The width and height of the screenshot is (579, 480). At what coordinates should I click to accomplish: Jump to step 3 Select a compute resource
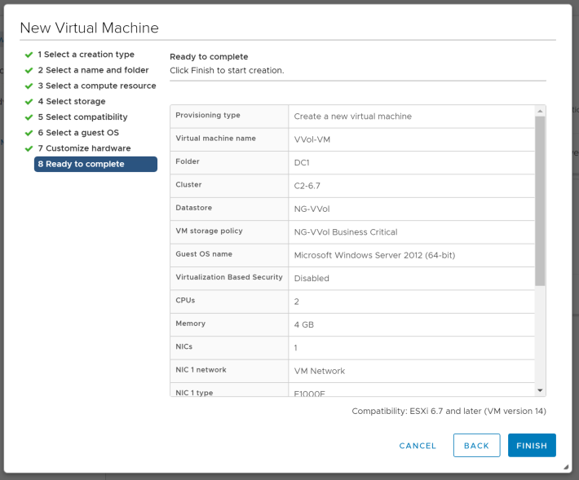[96, 86]
